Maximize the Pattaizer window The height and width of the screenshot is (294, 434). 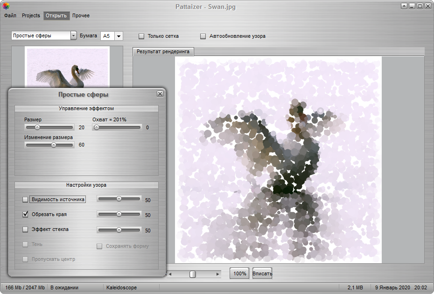click(420, 6)
